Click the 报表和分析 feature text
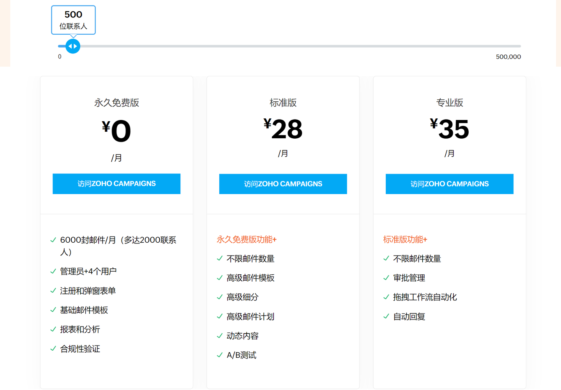 click(x=80, y=330)
